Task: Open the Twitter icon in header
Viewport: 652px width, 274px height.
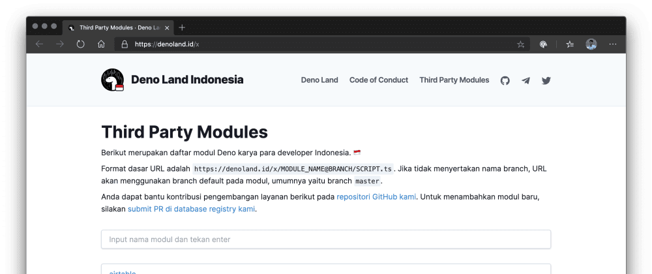Action: click(546, 80)
